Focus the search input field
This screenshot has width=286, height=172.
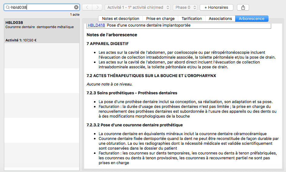[x=42, y=7]
